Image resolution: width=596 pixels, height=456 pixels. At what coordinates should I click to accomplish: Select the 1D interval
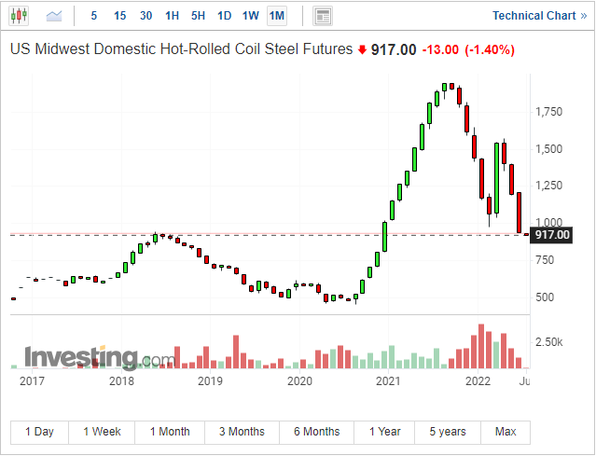pos(224,16)
